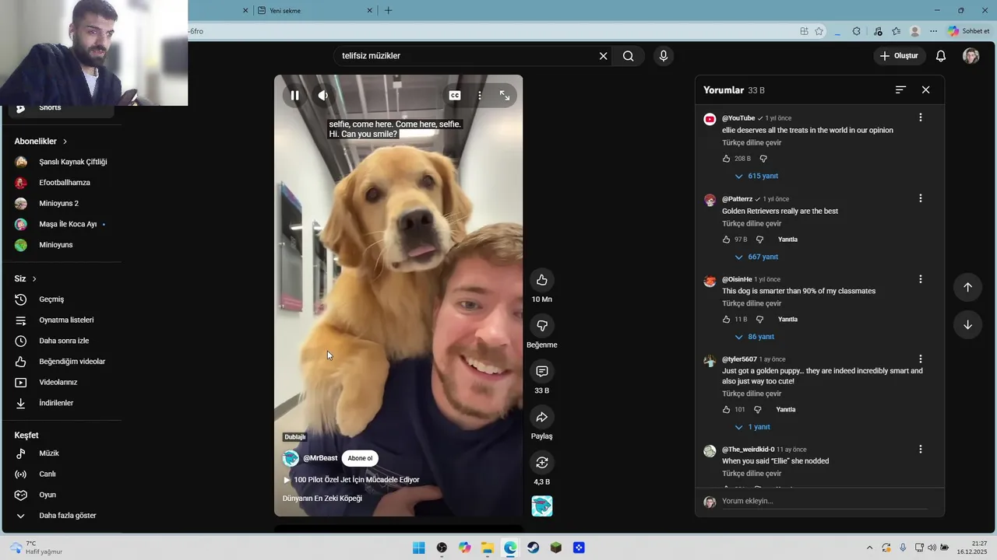Open Geçmiş watch history
Screen dimensions: 997x560
61,299
